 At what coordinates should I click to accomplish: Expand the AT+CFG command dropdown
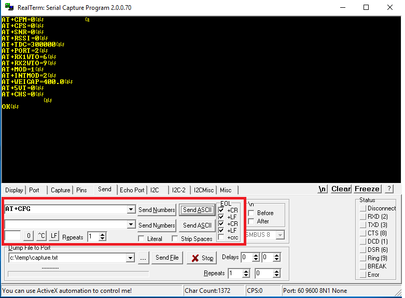(x=131, y=209)
